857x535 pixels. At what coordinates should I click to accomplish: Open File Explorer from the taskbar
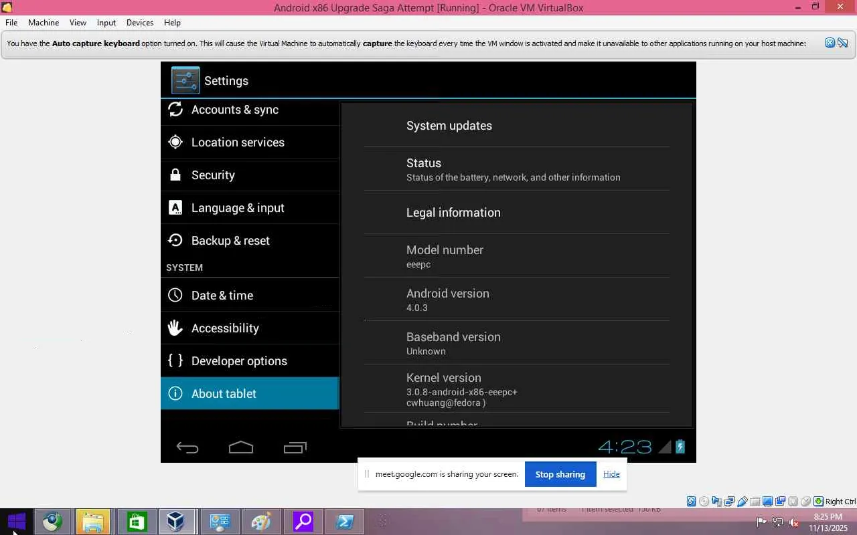(x=92, y=522)
